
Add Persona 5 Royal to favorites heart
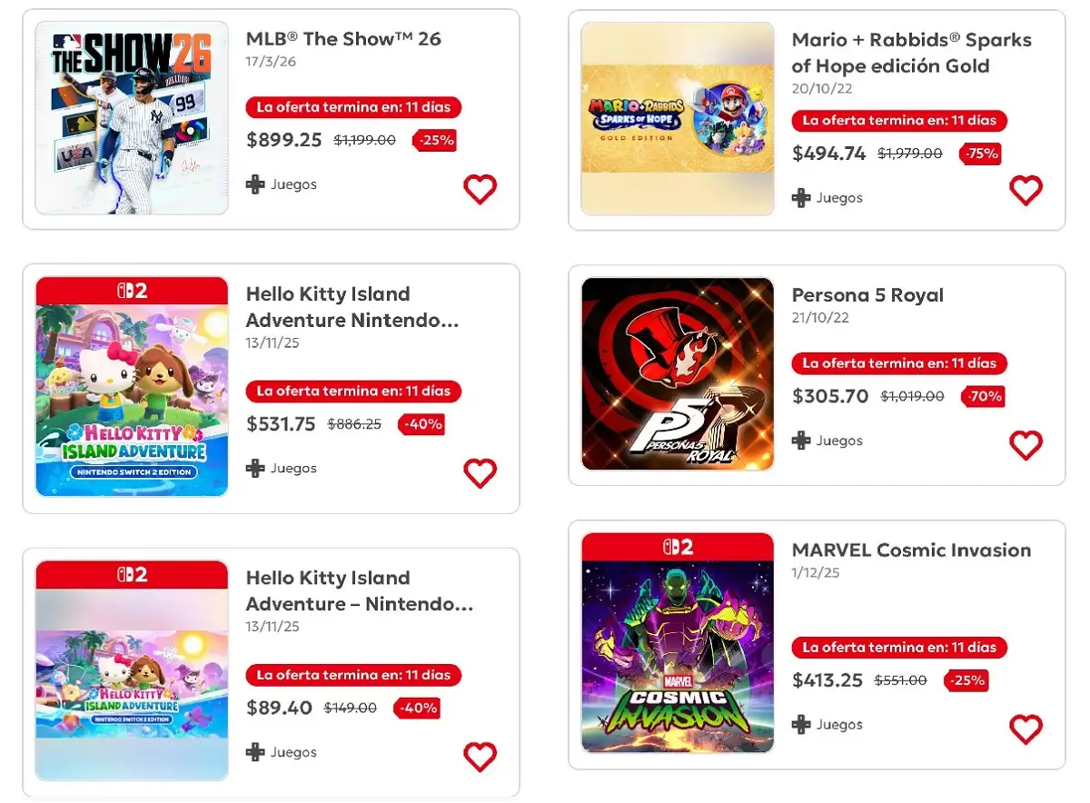pos(1026,445)
